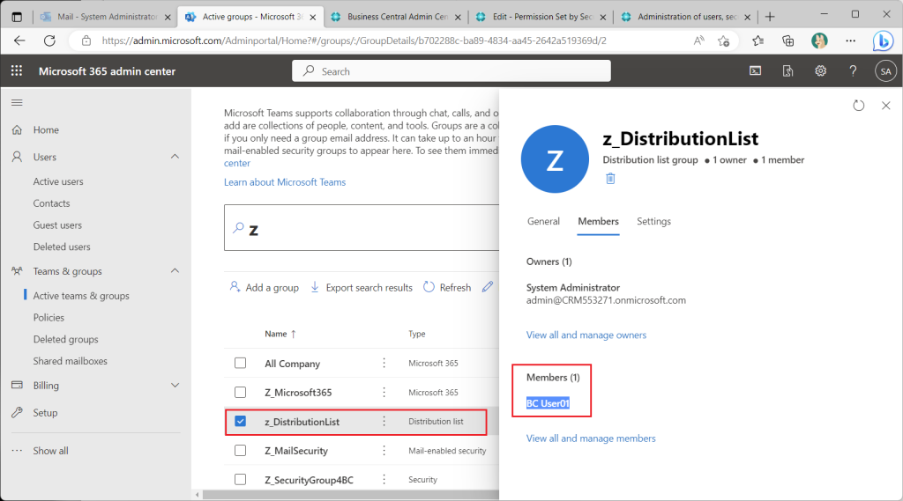Viewport: 903px width, 501px height.
Task: Open more actions for All Company row
Action: pyautogui.click(x=384, y=363)
